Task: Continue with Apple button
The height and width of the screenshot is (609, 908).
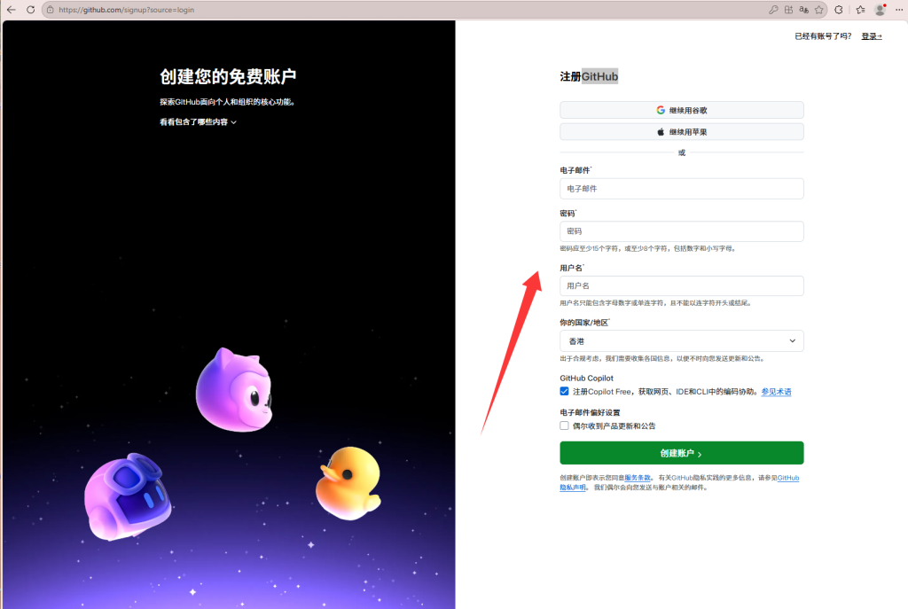Action: pyautogui.click(x=682, y=132)
